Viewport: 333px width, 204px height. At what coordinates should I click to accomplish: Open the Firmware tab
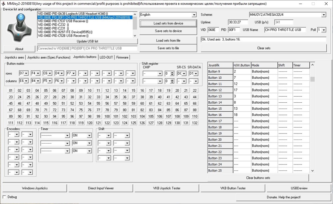click(x=122, y=57)
